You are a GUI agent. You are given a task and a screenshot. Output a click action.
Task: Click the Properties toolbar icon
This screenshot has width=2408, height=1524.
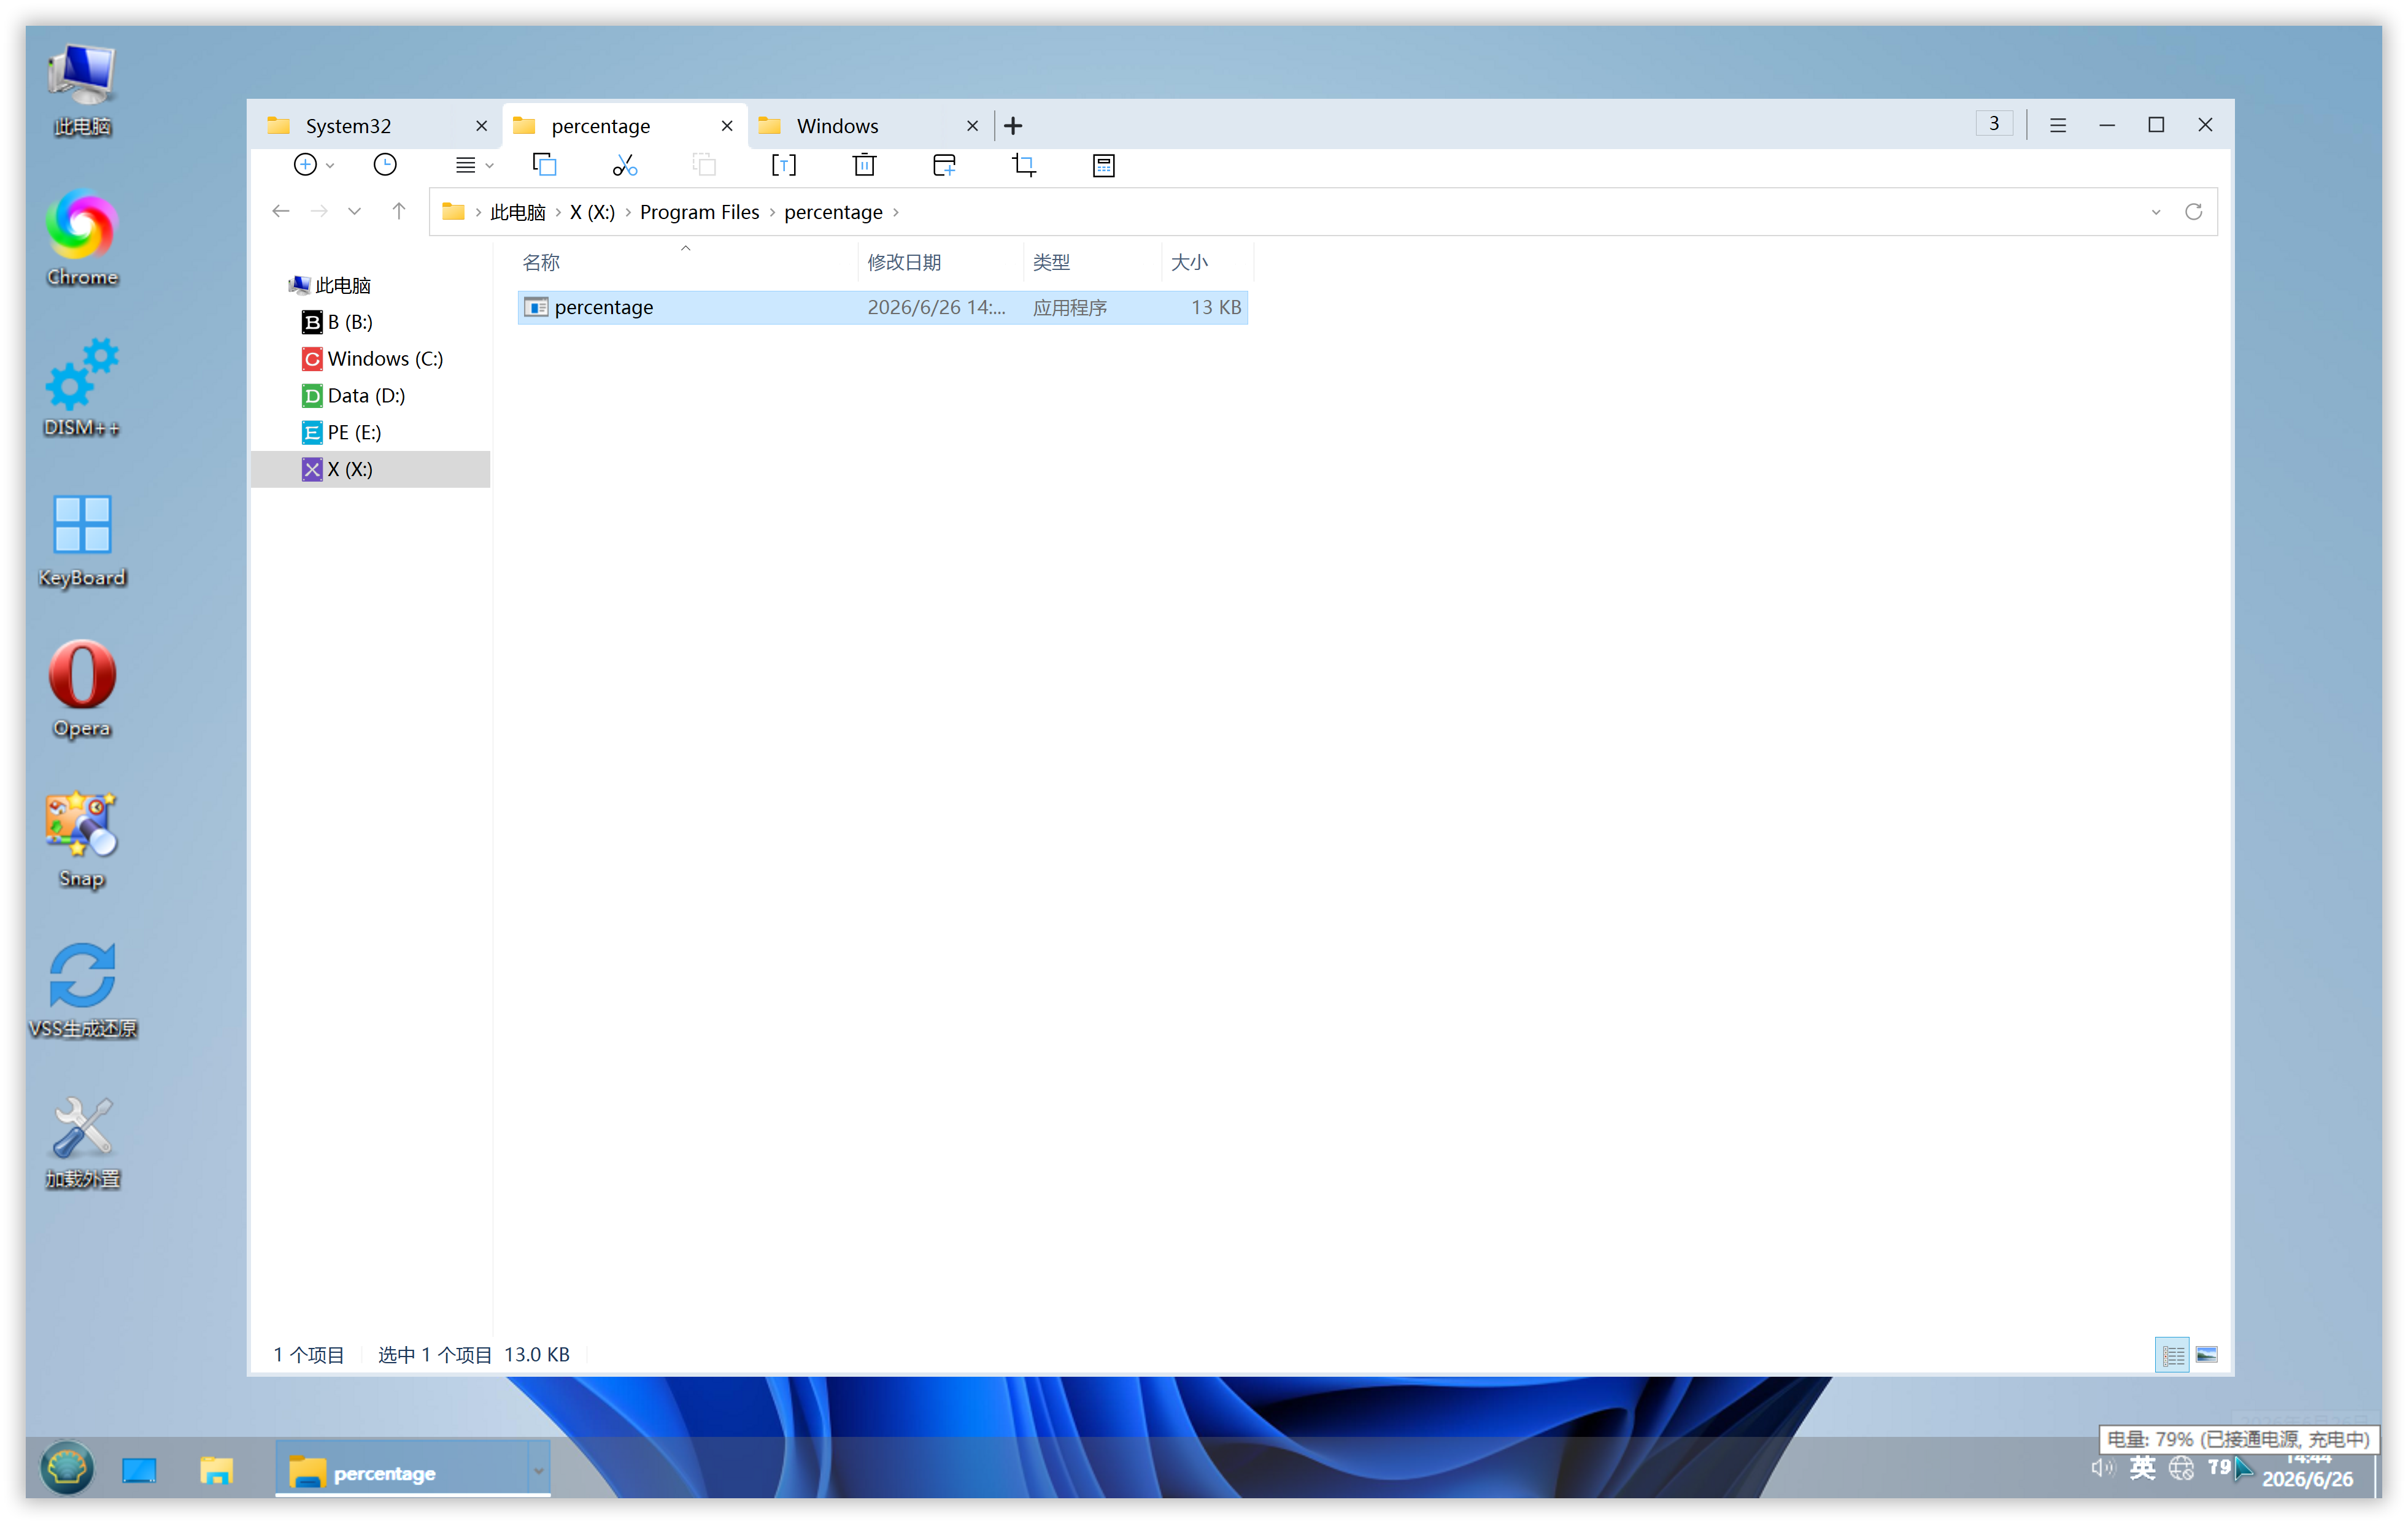coord(1104,165)
